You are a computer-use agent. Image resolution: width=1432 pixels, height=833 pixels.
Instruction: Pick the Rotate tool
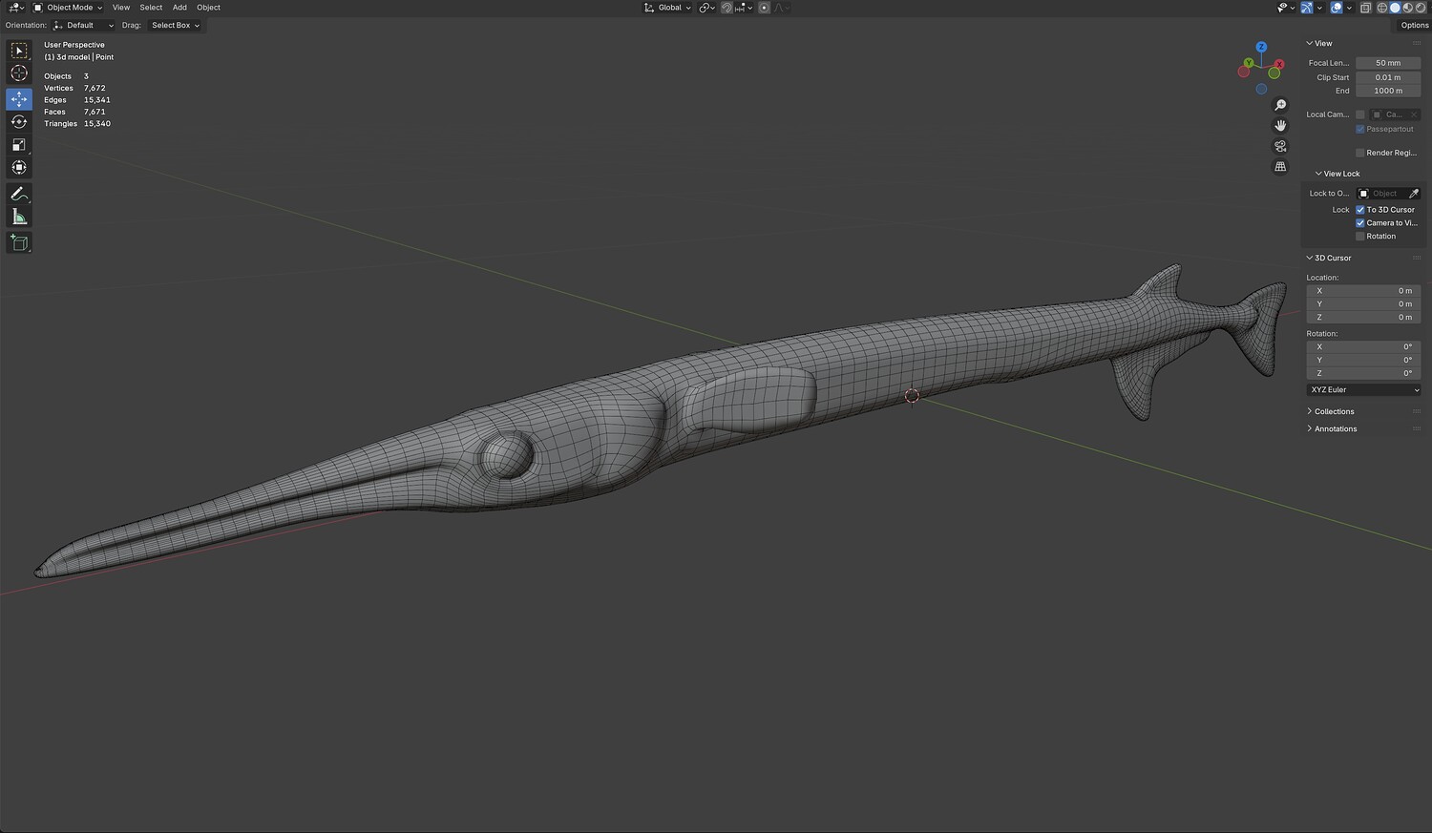pos(19,122)
